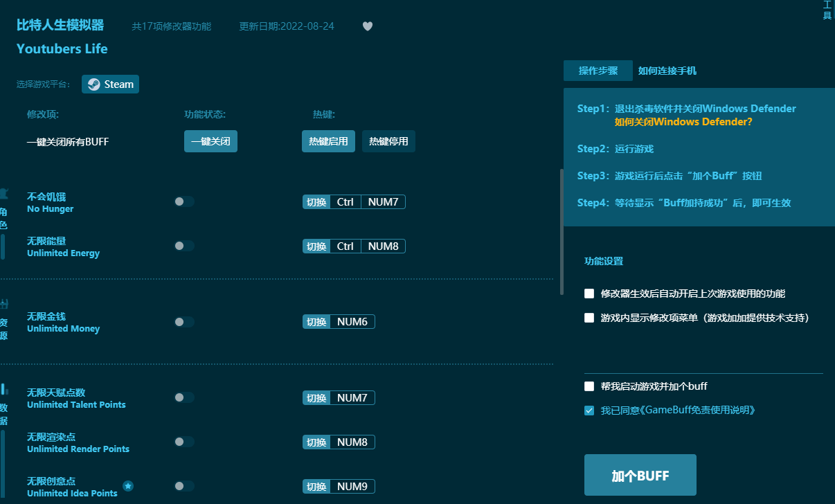Edit Ctrl modifier of Unlimited Energy hotkey
The height and width of the screenshot is (504, 835).
click(345, 246)
